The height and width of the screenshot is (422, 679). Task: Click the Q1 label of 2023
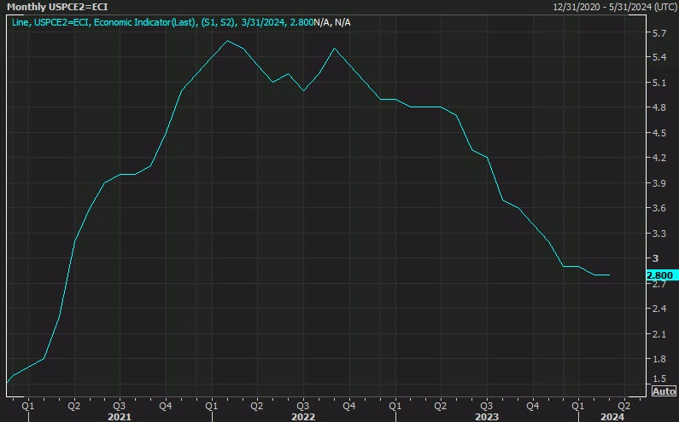tap(395, 405)
